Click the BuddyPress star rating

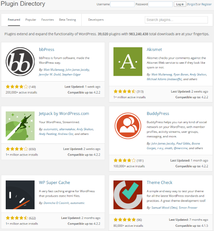tap(124, 160)
